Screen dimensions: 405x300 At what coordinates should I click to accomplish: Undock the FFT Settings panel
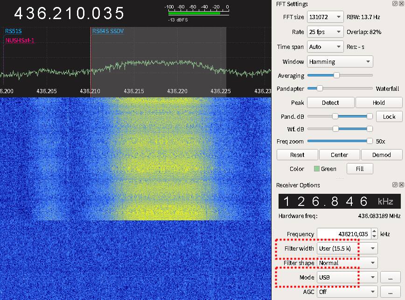pos(395,4)
